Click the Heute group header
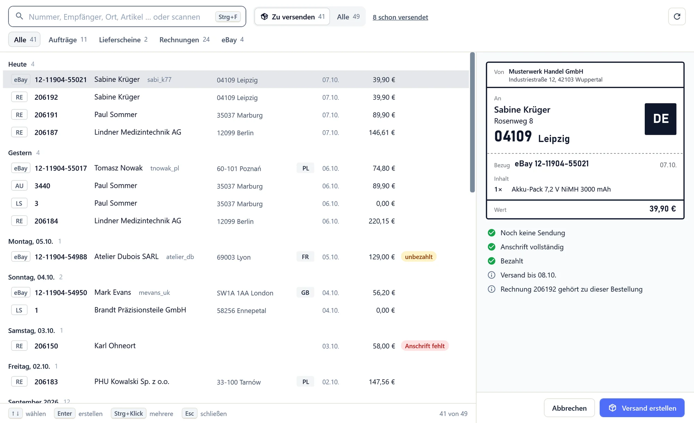 pyautogui.click(x=21, y=64)
